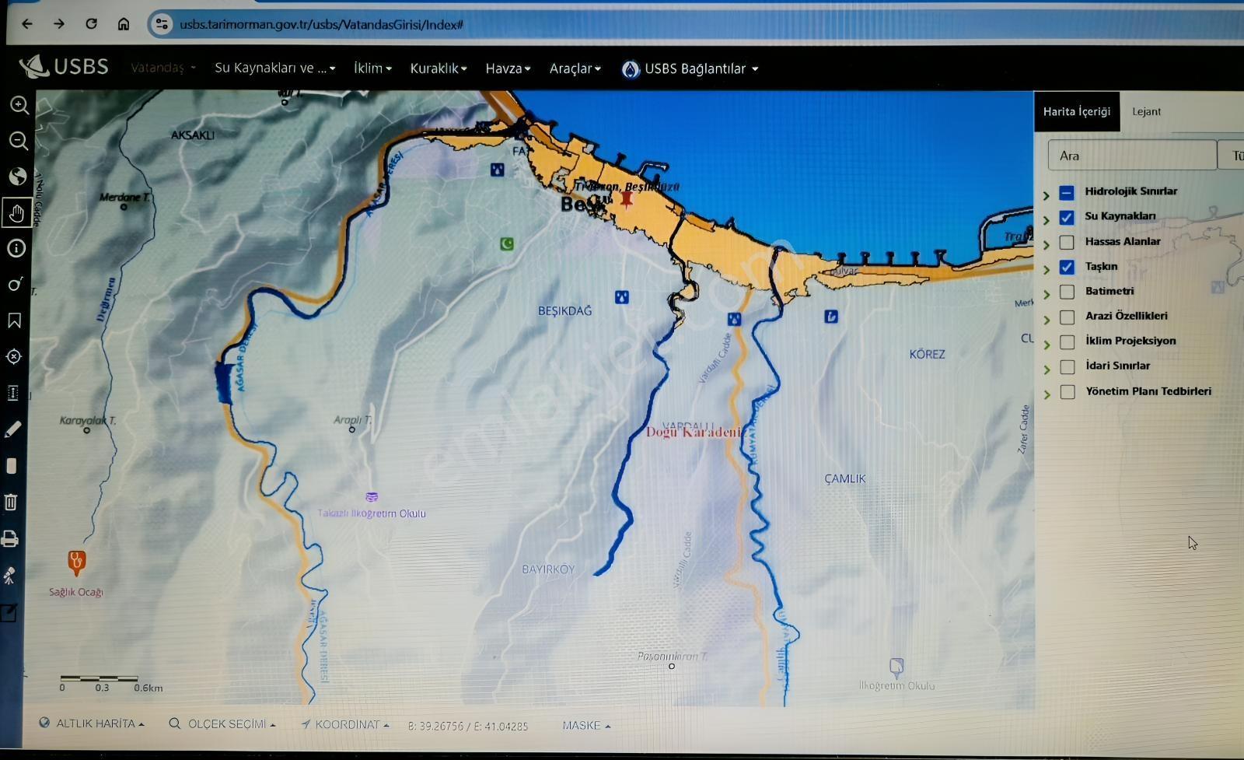This screenshot has height=760, width=1244.
Task: Enable the Hassas Alanlar layer
Action: point(1067,242)
